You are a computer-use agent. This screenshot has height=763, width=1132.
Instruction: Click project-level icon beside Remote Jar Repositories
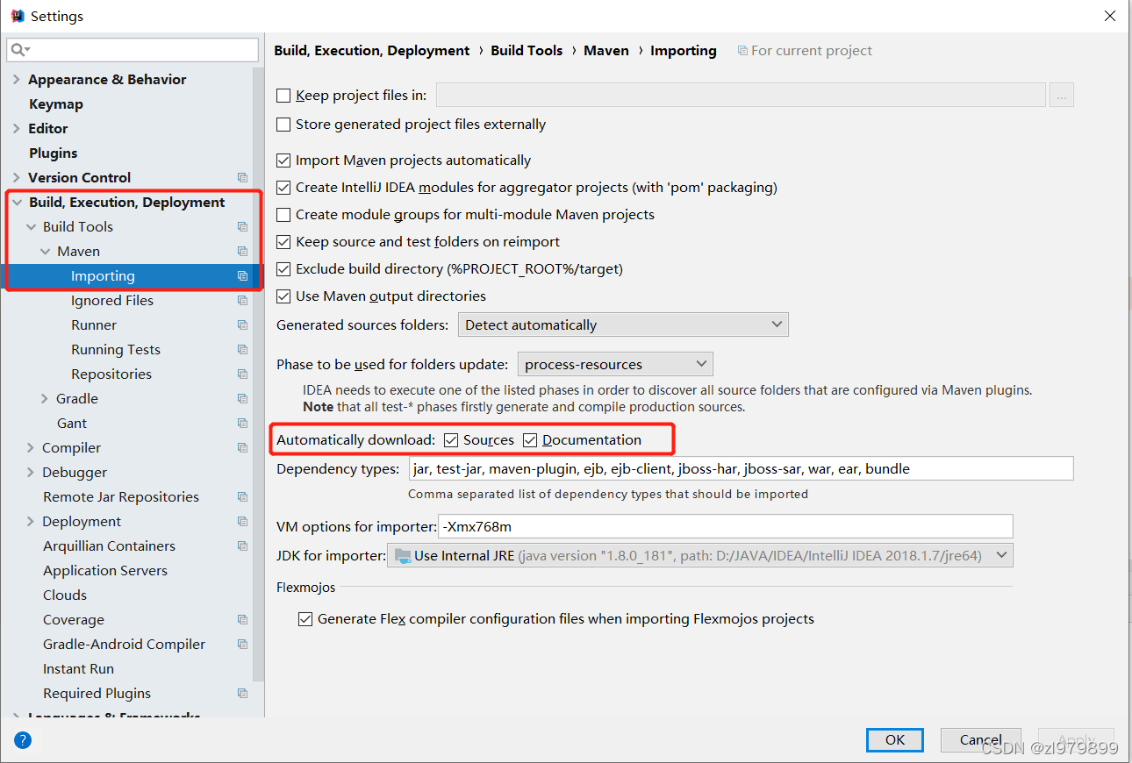coord(243,497)
